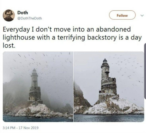
Task: Click the word 'lost.' ending the tweet
Action: (x=9, y=45)
